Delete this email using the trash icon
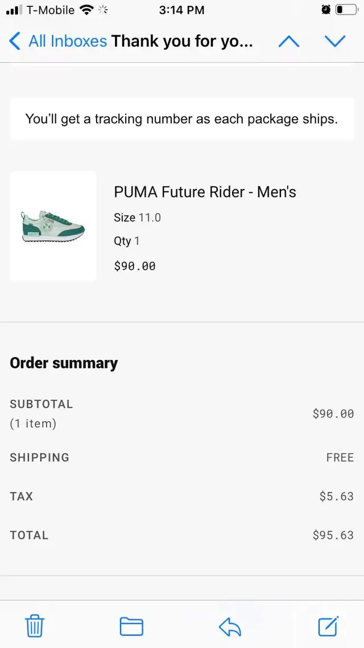The height and width of the screenshot is (648, 364). point(34,625)
